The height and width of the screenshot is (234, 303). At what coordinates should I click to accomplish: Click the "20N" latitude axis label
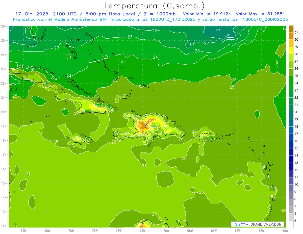click(x=4, y=112)
